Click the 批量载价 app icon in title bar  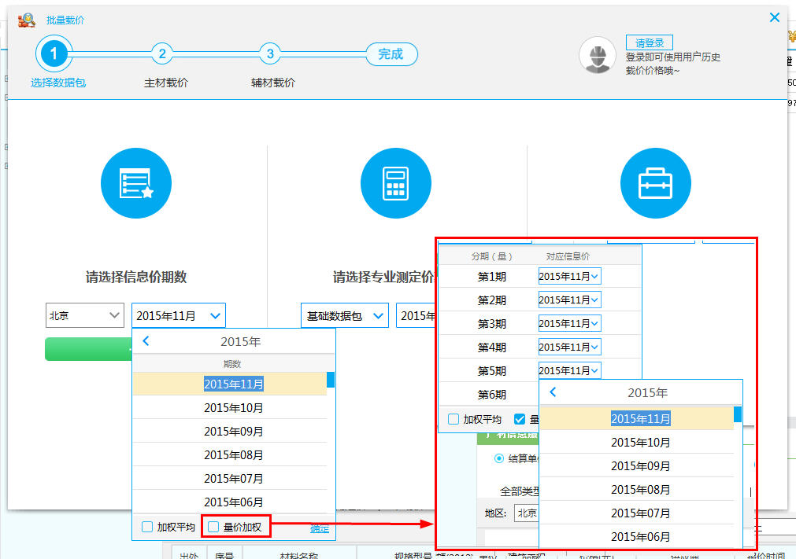tap(27, 20)
